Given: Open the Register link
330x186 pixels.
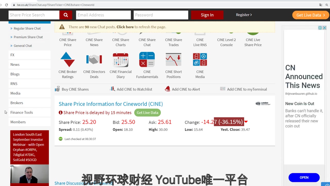Looking at the screenshot, I should (x=244, y=15).
